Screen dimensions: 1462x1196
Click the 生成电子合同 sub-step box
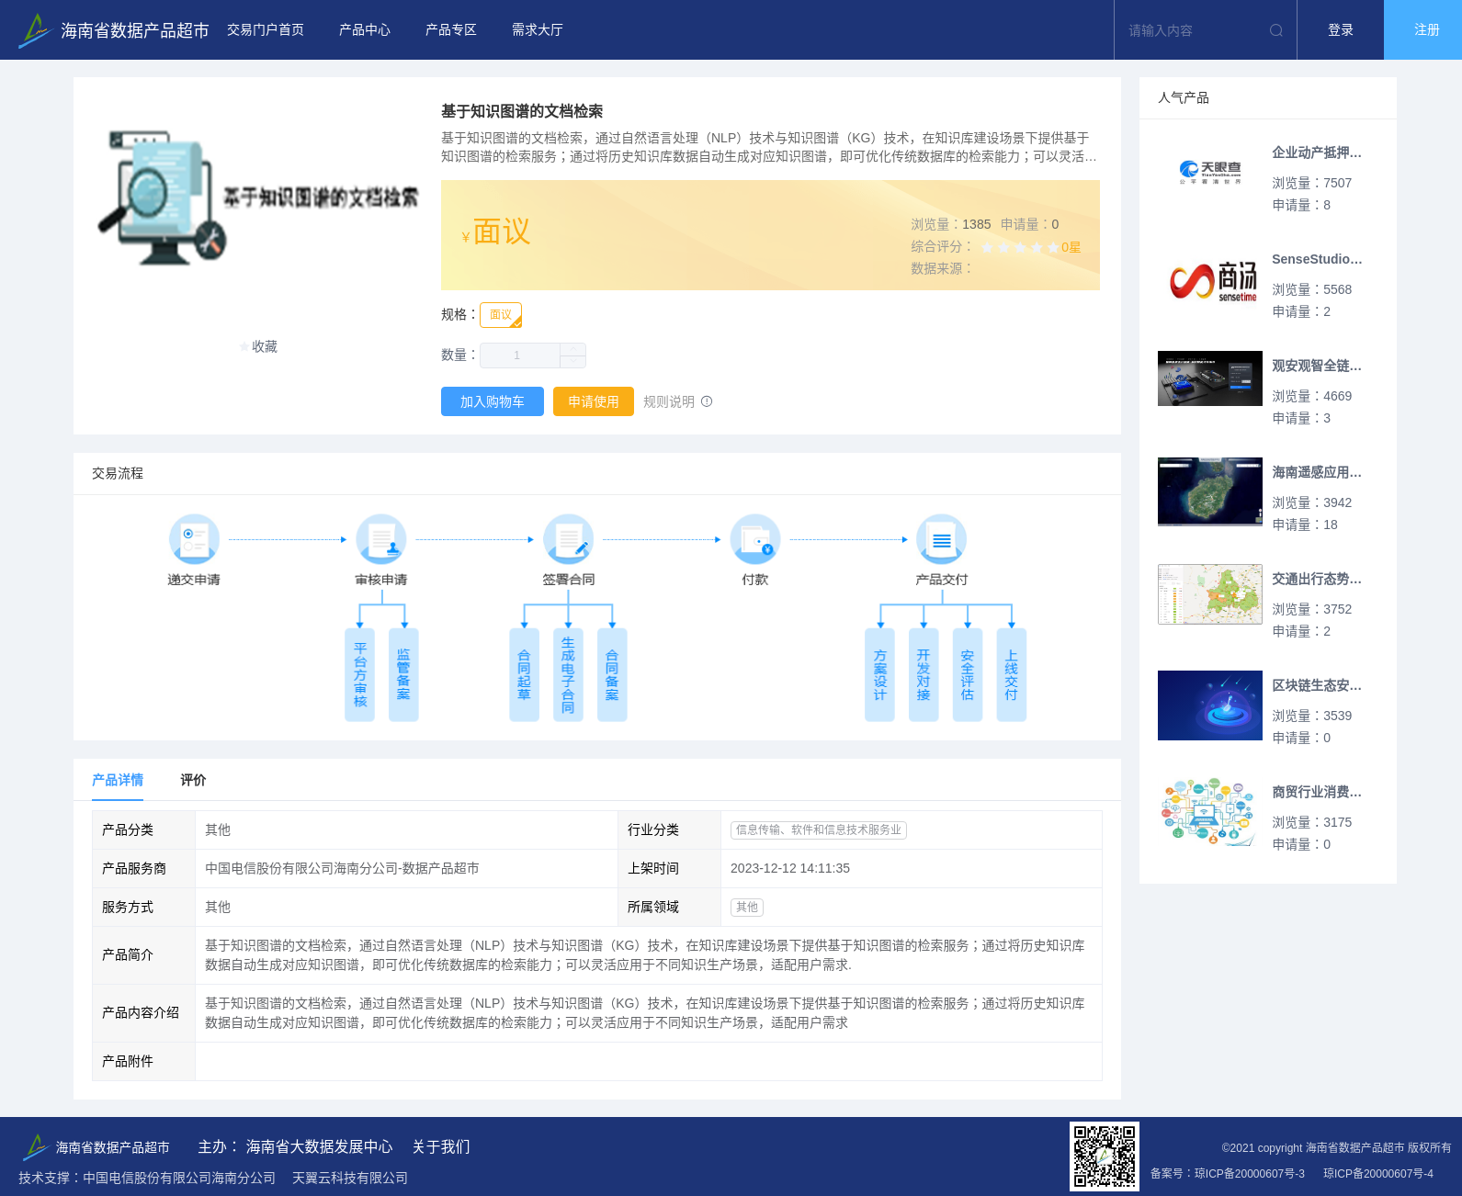[568, 675]
